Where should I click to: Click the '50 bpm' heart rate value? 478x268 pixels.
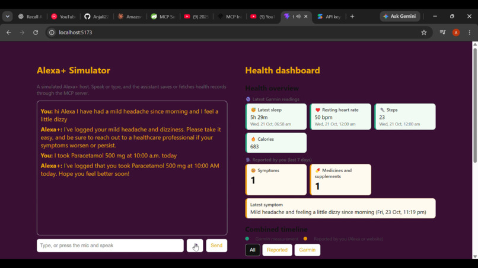323,117
